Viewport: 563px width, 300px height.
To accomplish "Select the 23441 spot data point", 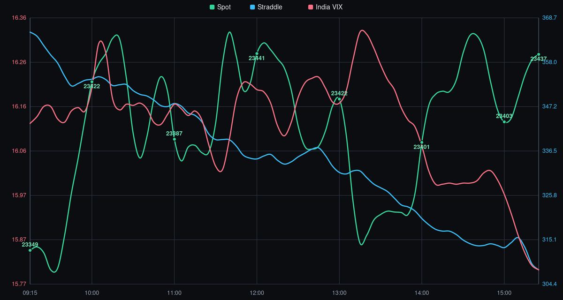I will click(257, 53).
